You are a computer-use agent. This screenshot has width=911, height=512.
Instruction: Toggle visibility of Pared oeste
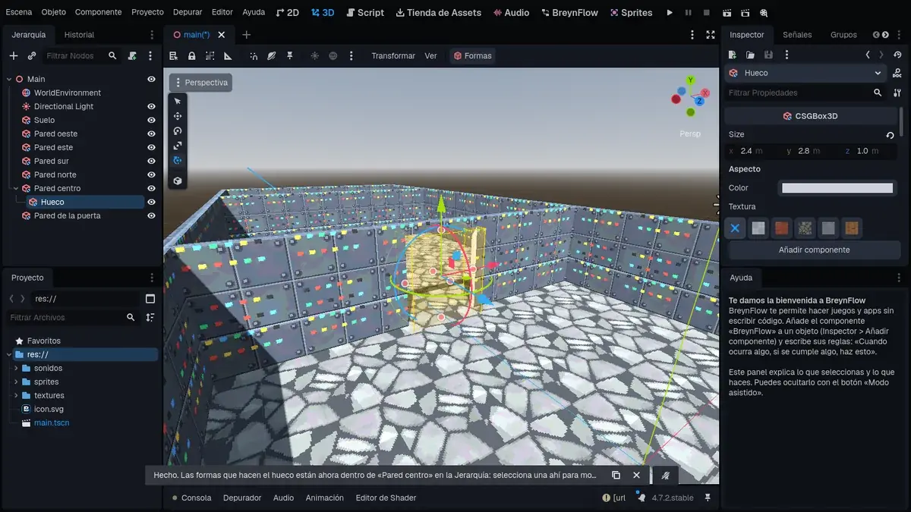151,133
